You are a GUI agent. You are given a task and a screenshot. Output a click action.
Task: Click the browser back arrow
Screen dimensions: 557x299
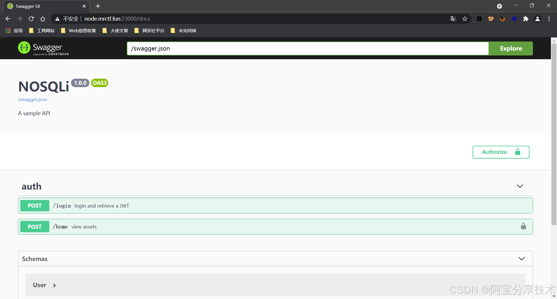(8, 19)
